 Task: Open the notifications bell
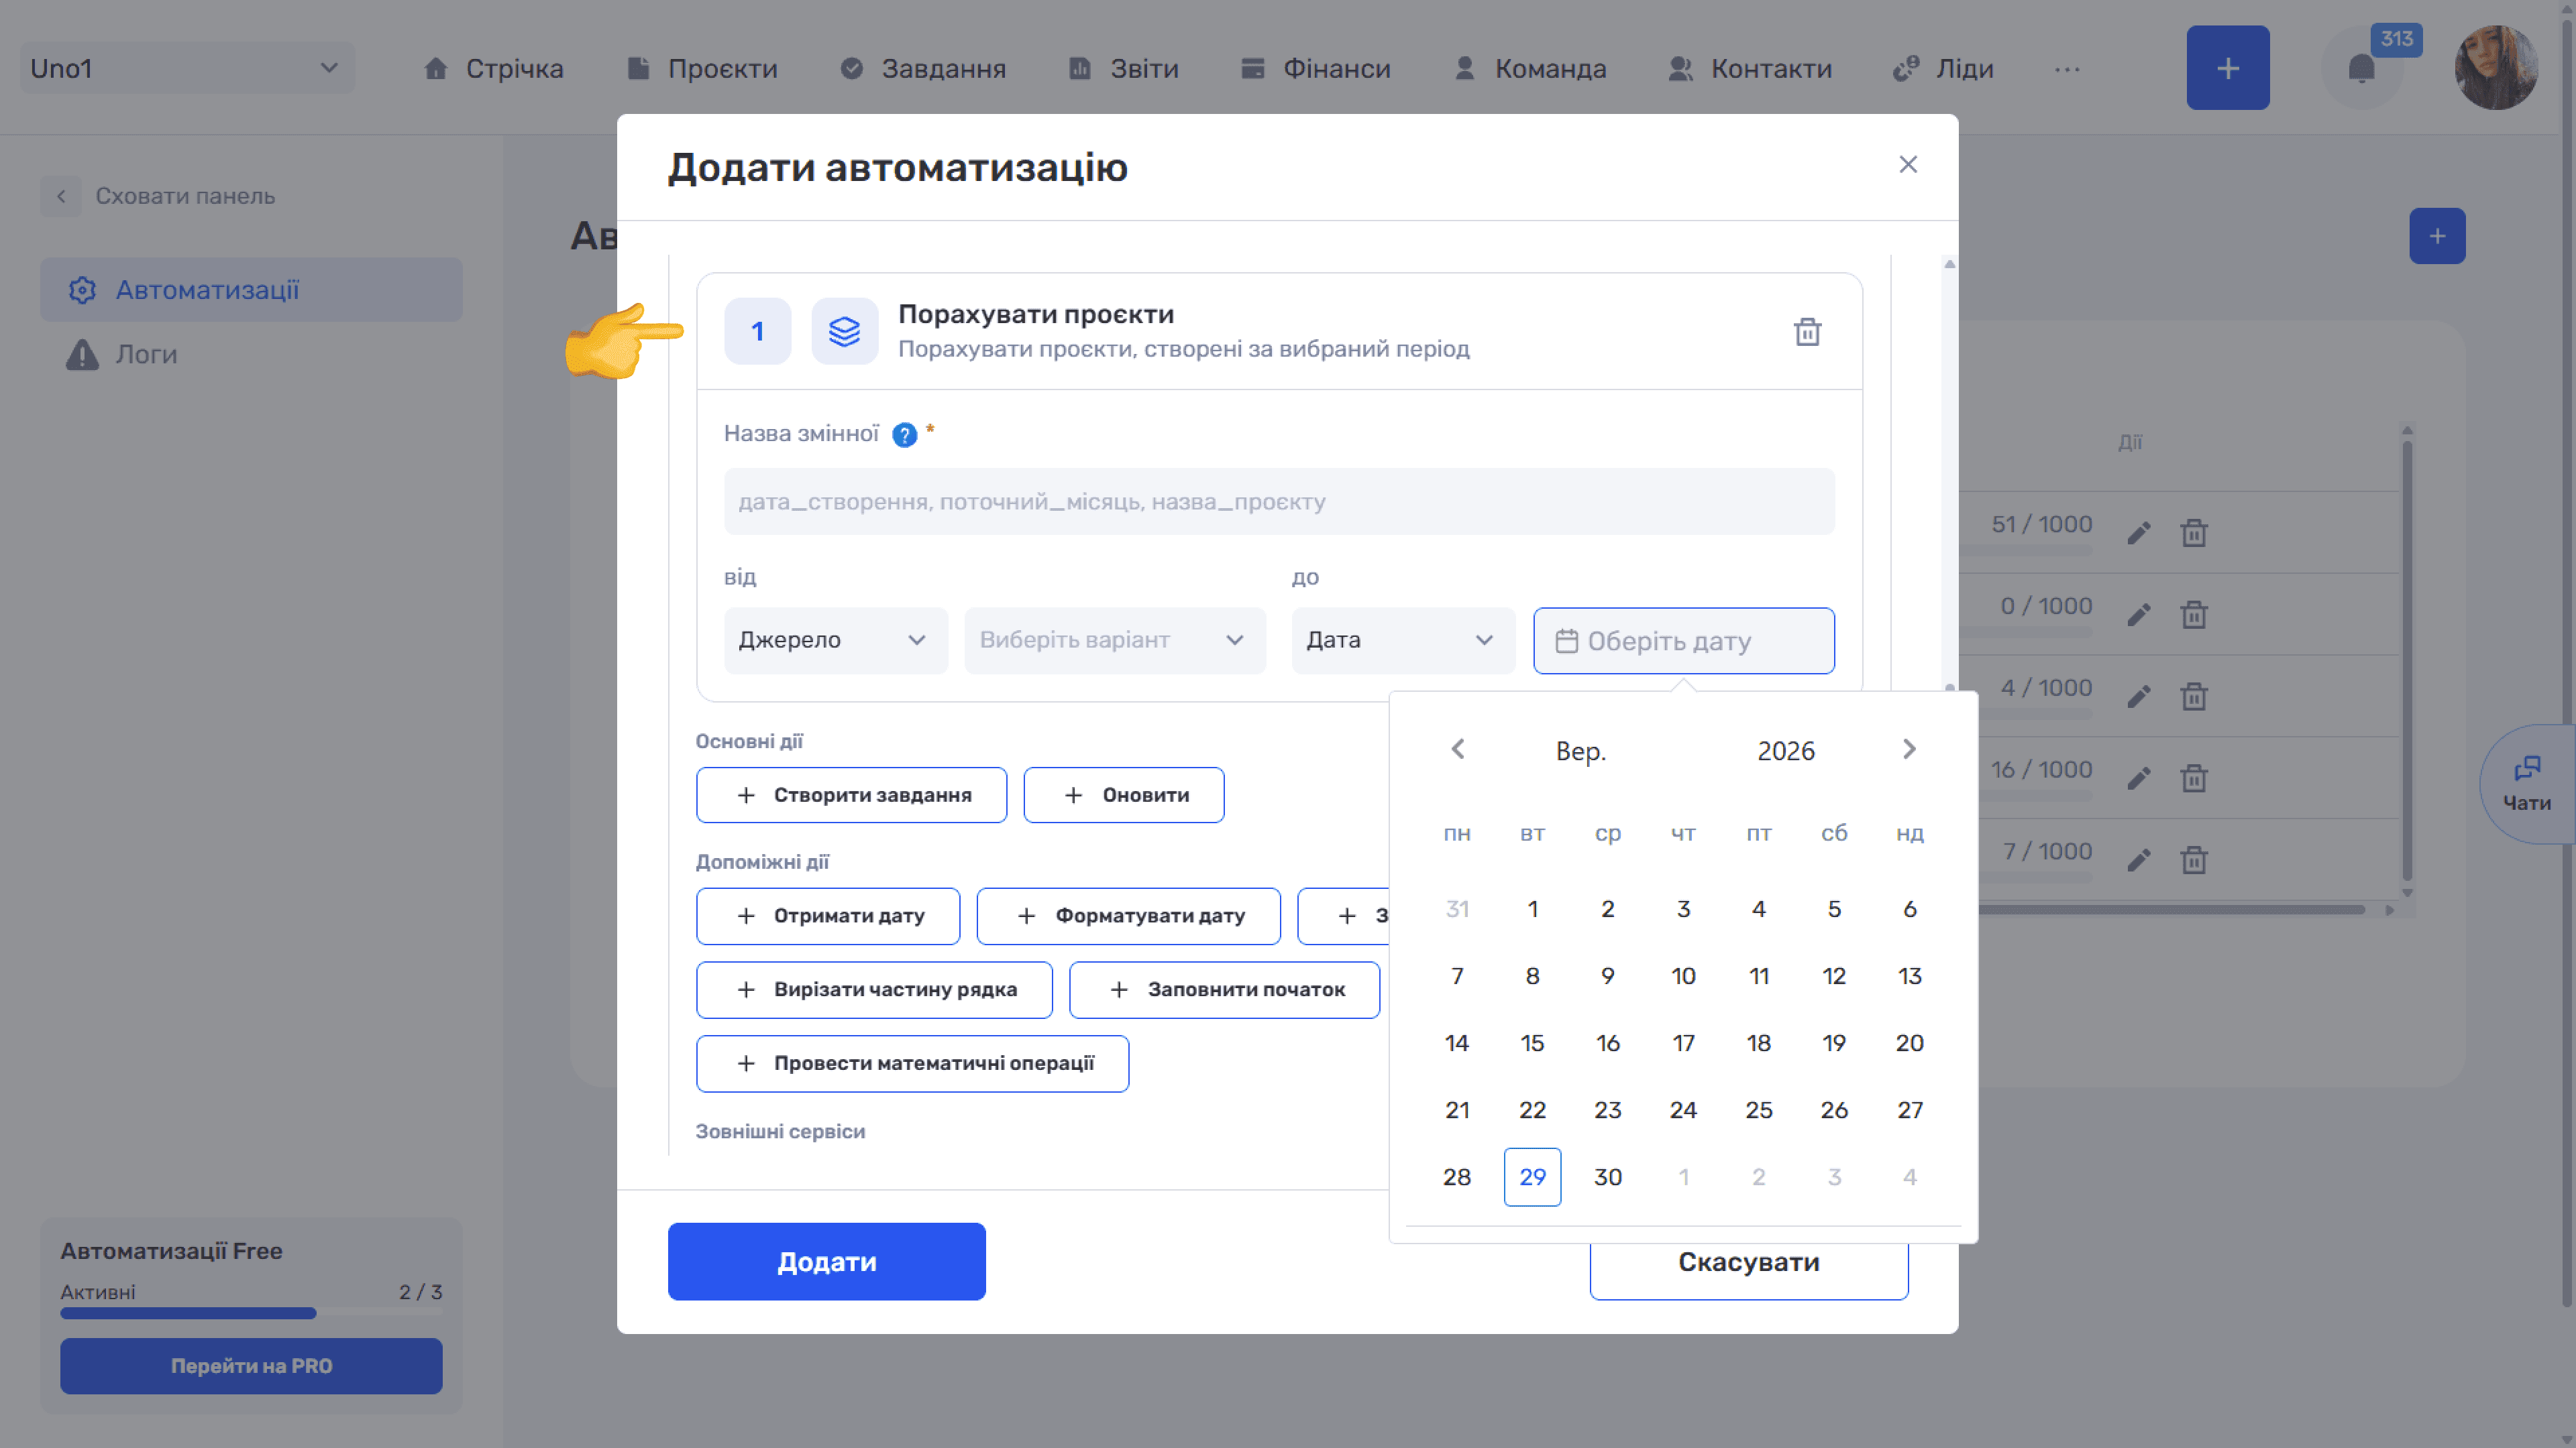coord(2361,69)
